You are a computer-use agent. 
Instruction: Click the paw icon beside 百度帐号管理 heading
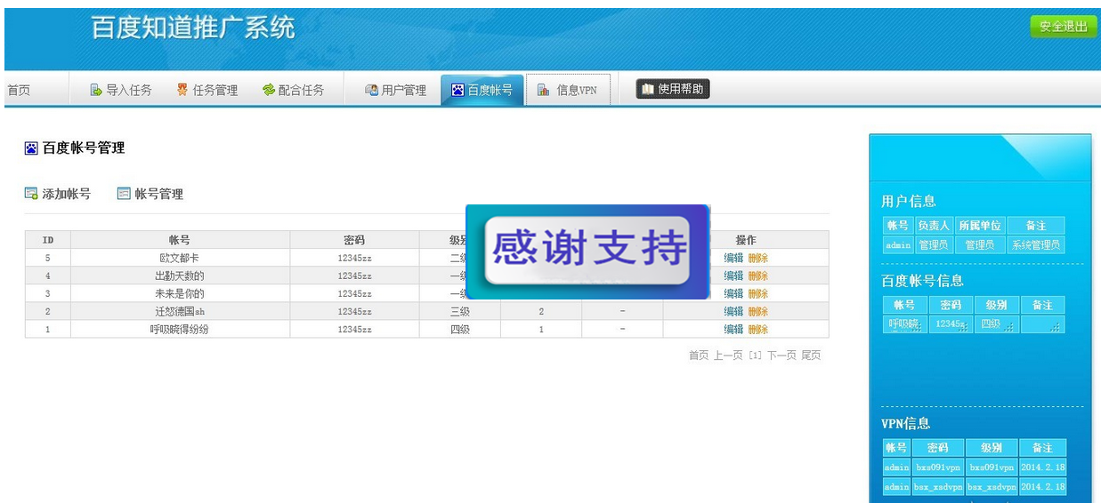tap(31, 148)
